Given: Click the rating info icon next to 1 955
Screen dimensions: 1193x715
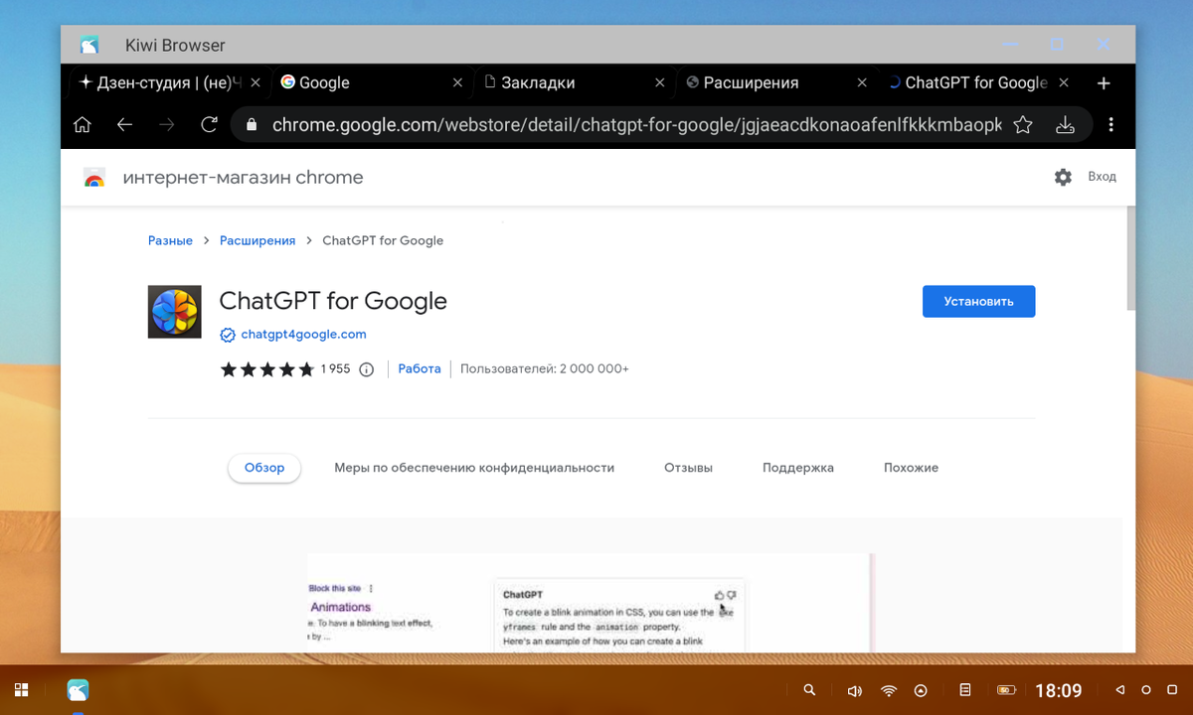Looking at the screenshot, I should click(x=366, y=369).
